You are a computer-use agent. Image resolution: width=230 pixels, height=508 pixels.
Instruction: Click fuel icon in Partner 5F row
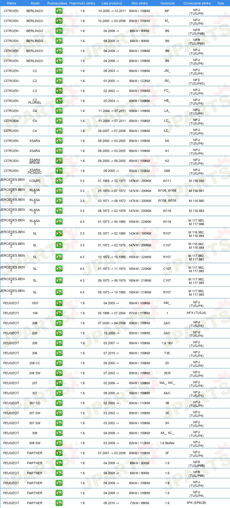59,453
